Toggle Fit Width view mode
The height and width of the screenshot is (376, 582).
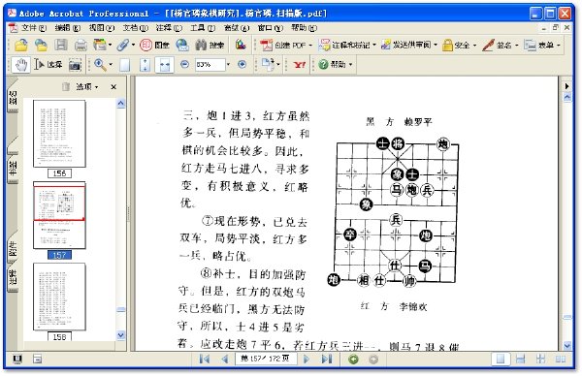[x=165, y=65]
